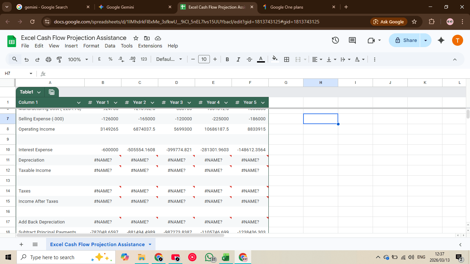This screenshot has width=470, height=264.
Task: Expand the zoom level 100% dropdown
Action: tap(78, 59)
